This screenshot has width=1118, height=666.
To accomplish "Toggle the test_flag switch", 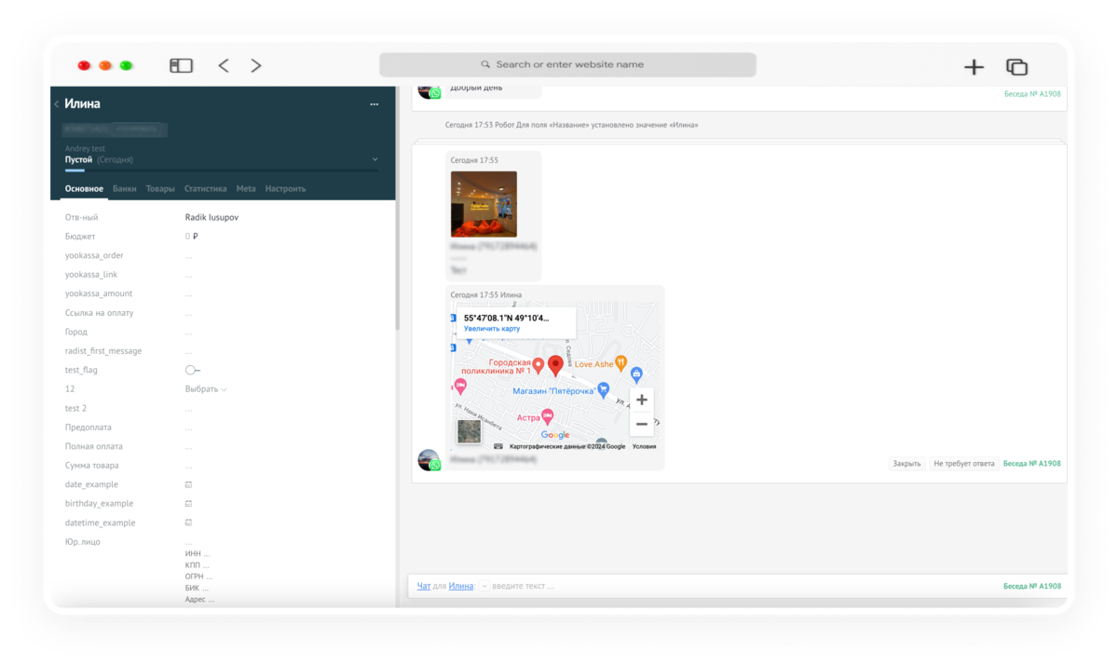I will pos(192,370).
